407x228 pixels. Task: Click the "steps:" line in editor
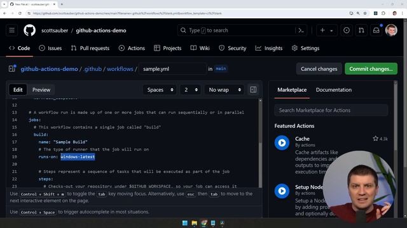coord(46,179)
